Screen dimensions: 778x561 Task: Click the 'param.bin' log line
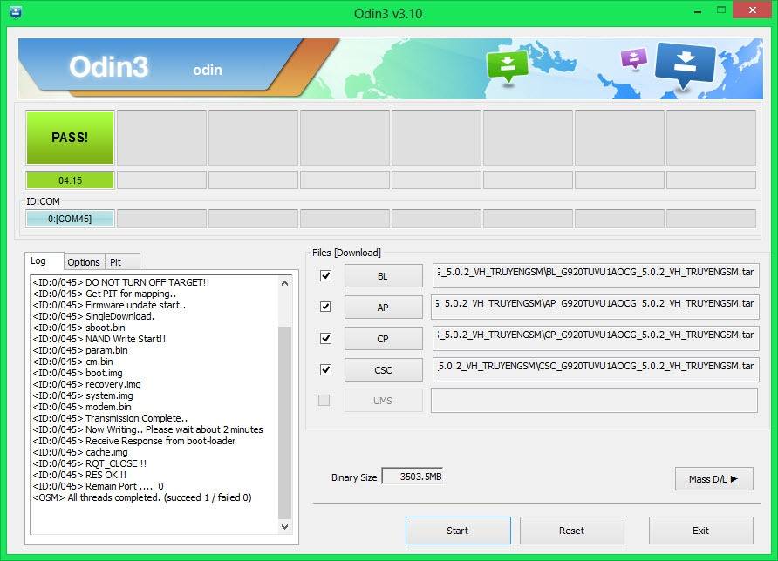click(x=80, y=350)
